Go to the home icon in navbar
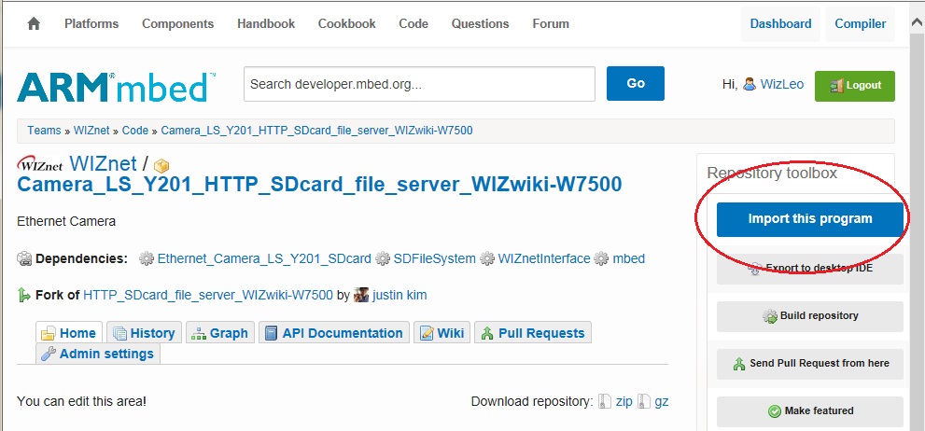The image size is (925, 431). tap(34, 23)
